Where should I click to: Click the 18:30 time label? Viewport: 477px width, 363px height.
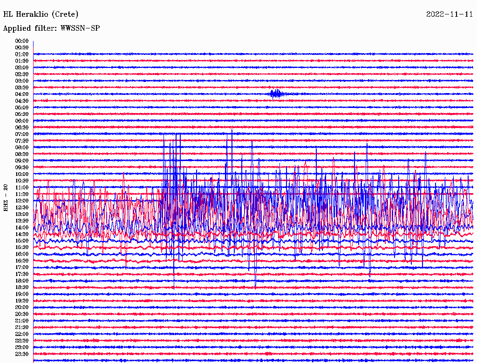(x=22, y=287)
